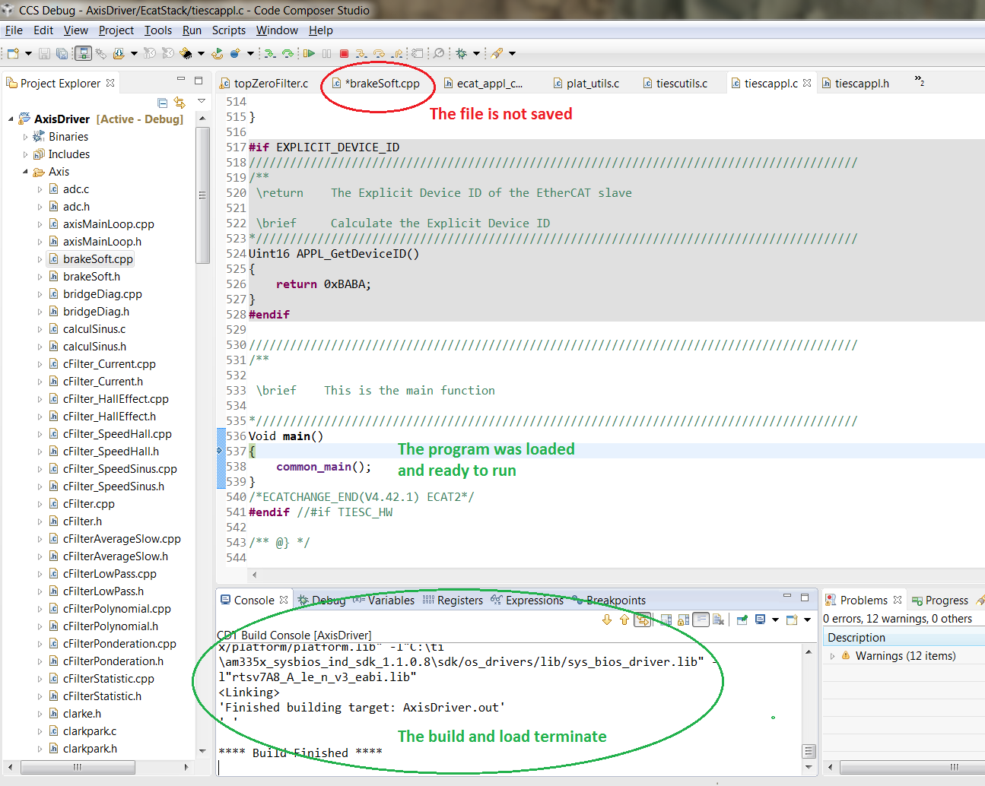Open Display Selected Console dropdown arrow
The image size is (985, 786).
click(x=775, y=620)
